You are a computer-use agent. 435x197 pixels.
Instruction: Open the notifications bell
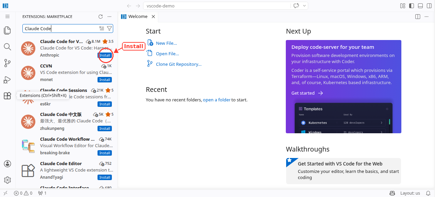tap(428, 193)
